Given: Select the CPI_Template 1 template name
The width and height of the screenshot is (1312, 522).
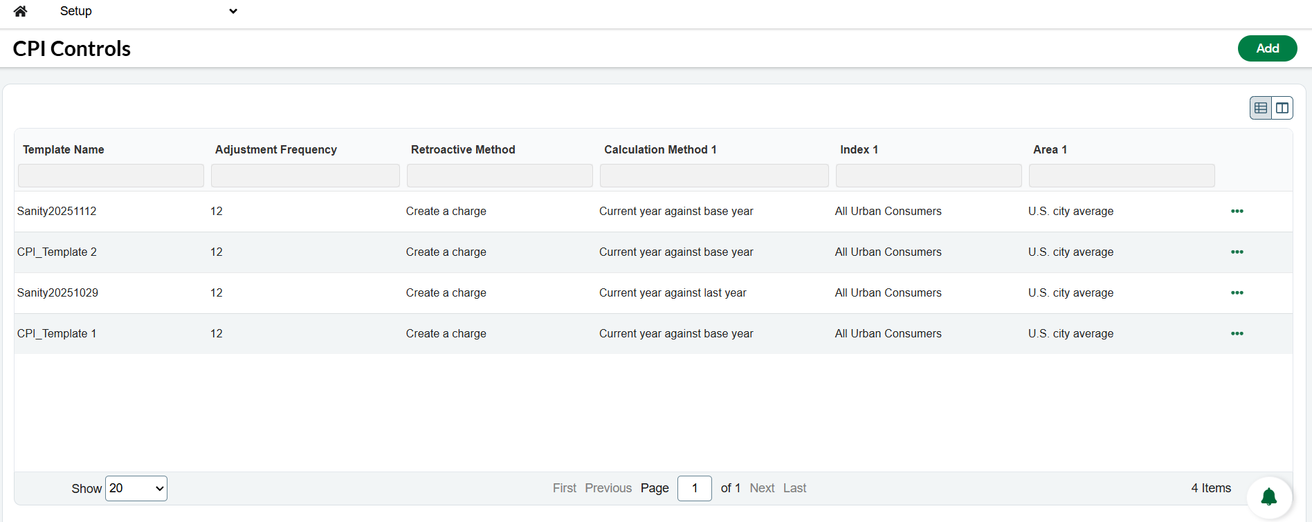Looking at the screenshot, I should (57, 333).
